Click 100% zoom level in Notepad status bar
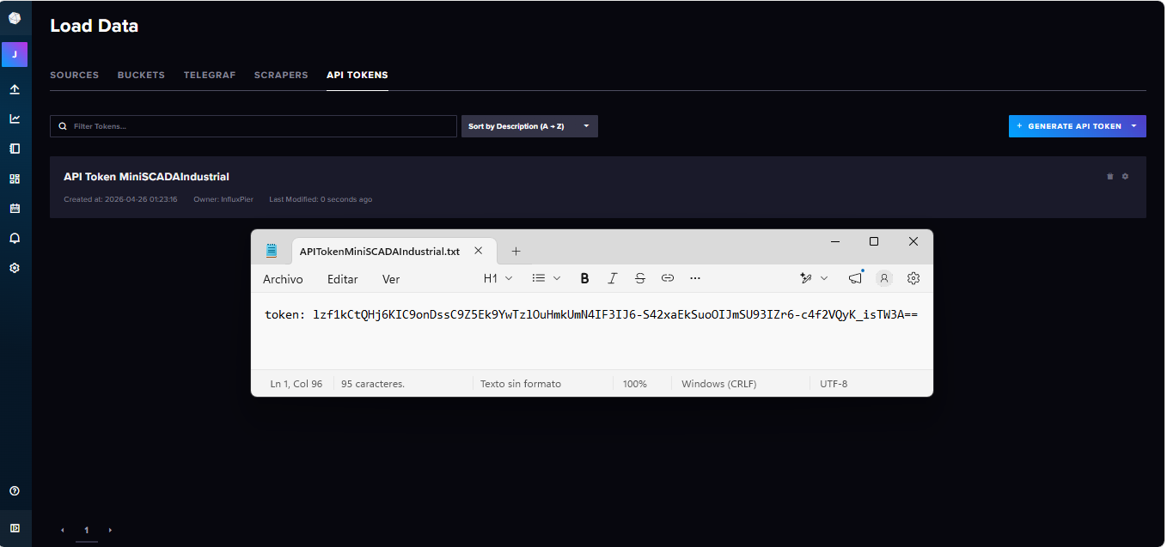 [x=635, y=384]
